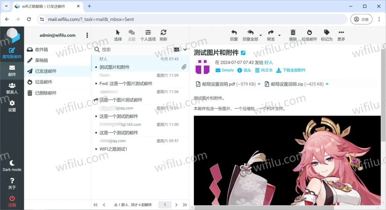386x210 pixels.
Task: Click the Details link
Action: click(225, 70)
